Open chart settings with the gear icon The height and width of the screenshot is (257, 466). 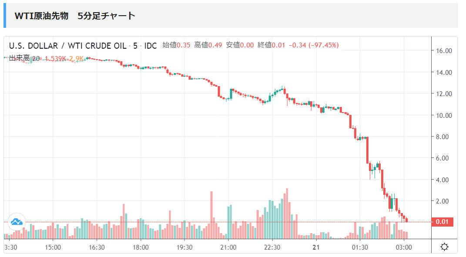[444, 246]
